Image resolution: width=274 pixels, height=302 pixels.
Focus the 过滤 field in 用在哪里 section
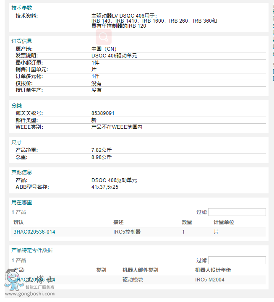click(x=237, y=212)
